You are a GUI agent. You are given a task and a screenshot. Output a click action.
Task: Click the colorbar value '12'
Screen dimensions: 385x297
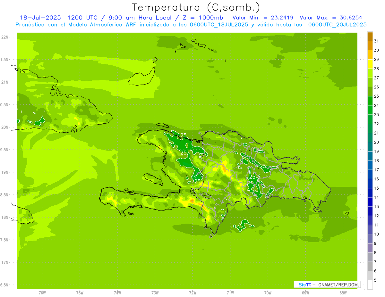376,216
